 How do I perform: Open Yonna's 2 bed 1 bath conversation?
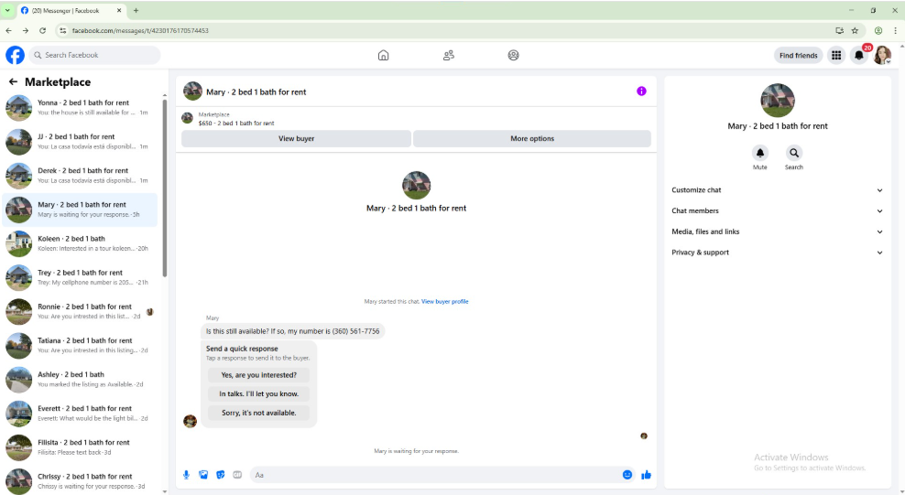pyautogui.click(x=80, y=108)
